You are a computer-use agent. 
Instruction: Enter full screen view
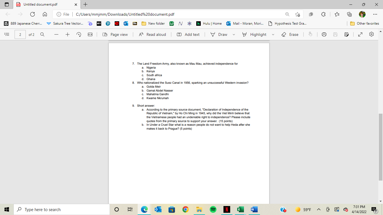click(x=360, y=34)
